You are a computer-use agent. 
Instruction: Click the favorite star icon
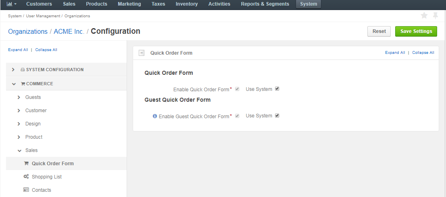[x=424, y=16]
